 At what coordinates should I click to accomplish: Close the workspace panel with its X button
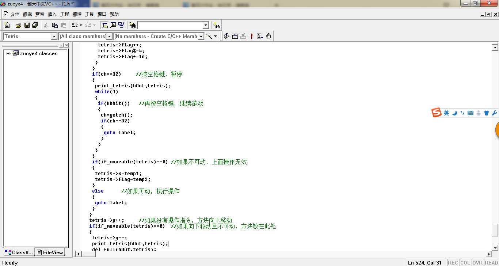click(66, 45)
